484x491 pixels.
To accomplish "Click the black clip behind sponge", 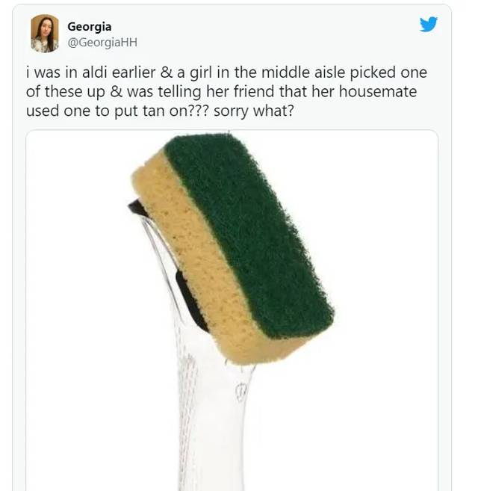I will [191, 300].
